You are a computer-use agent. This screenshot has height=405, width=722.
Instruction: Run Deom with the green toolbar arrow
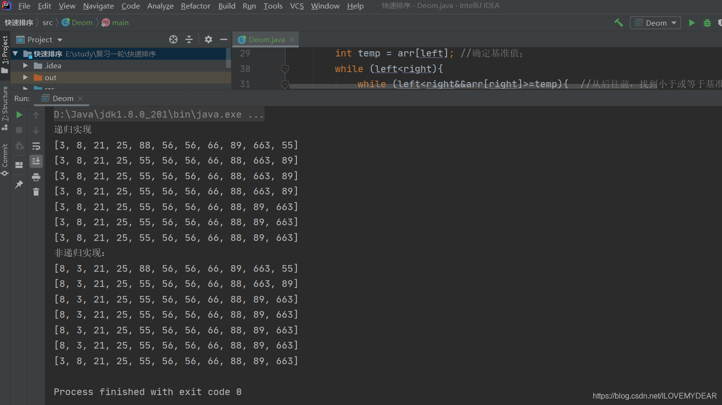pyautogui.click(x=692, y=23)
